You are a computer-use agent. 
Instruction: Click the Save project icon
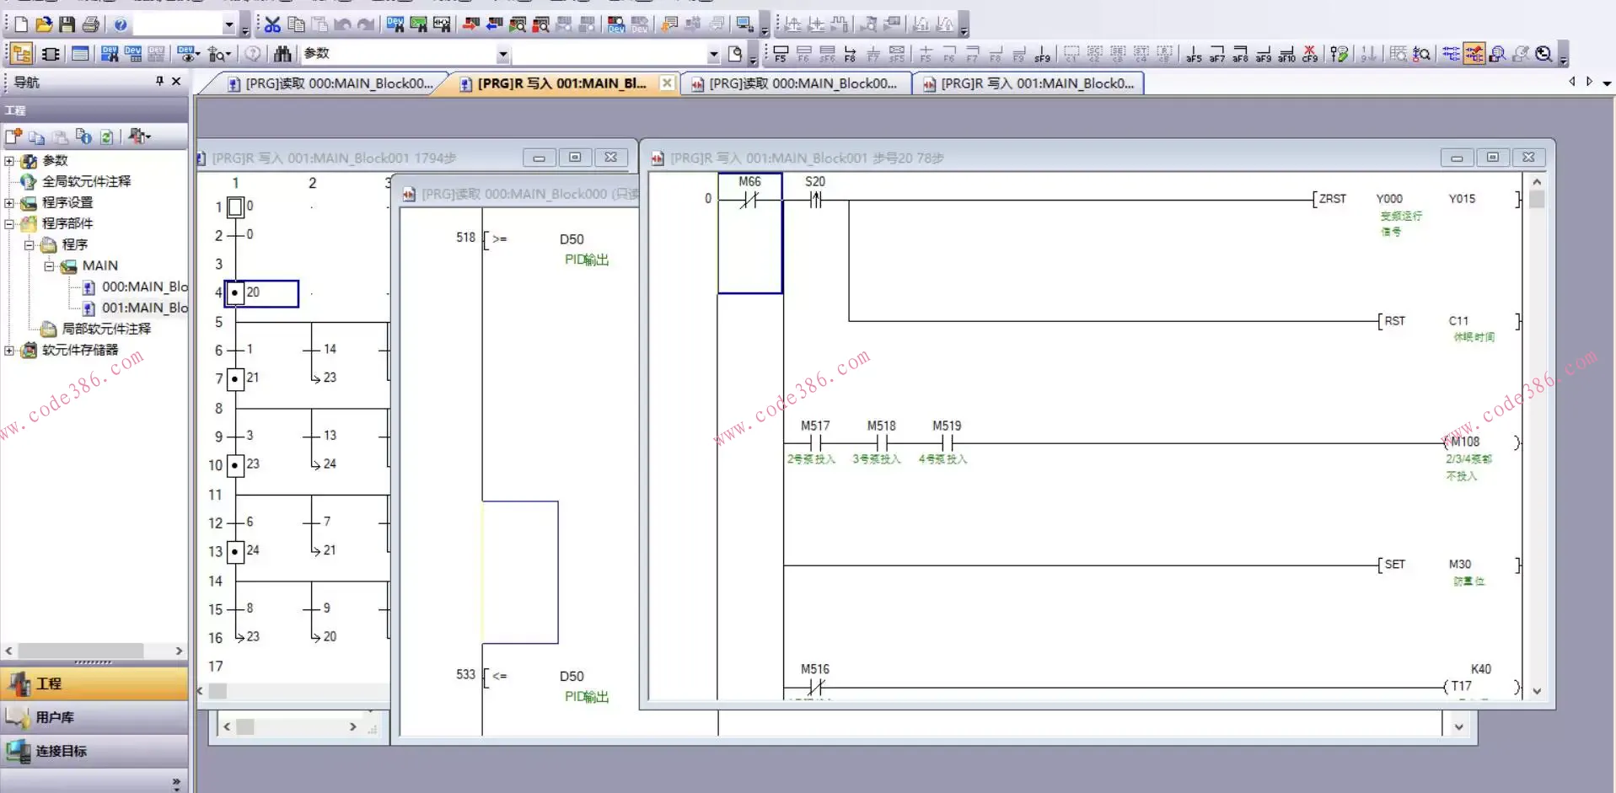point(67,24)
